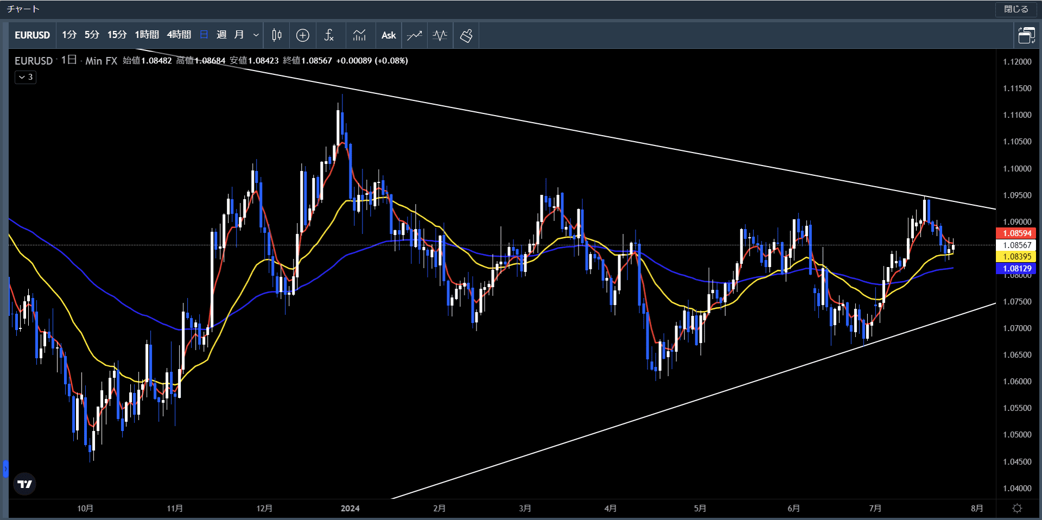1042x520 pixels.
Task: Click the pop-out window icon top right
Action: coord(1026,35)
